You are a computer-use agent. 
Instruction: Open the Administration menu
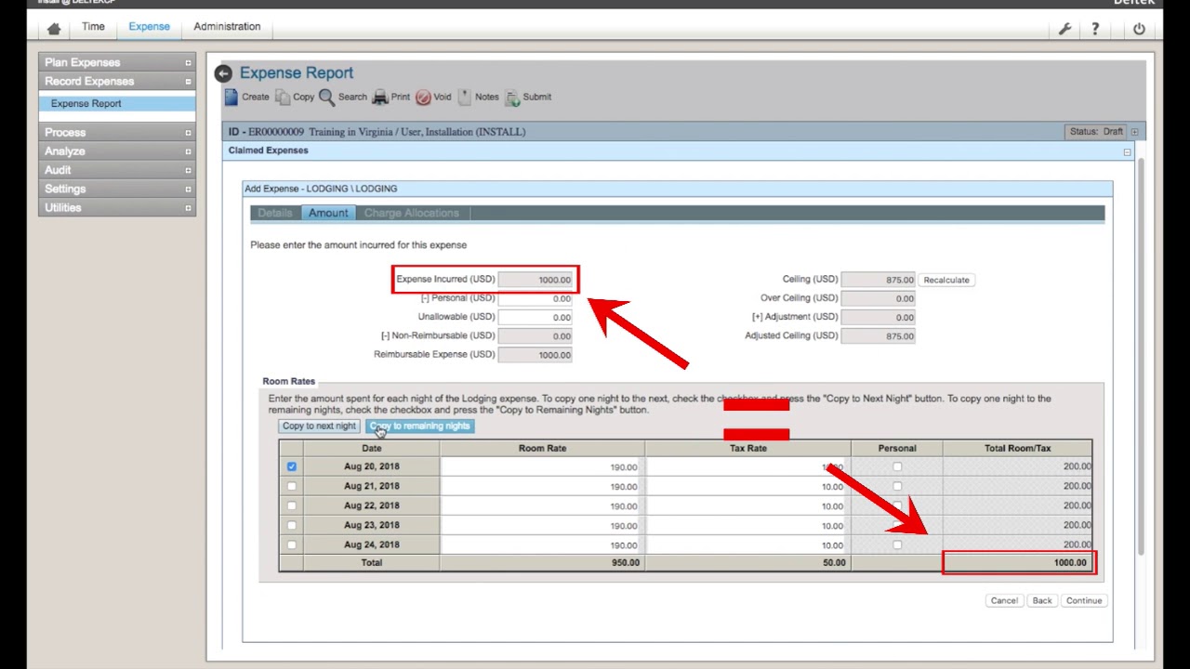click(227, 27)
